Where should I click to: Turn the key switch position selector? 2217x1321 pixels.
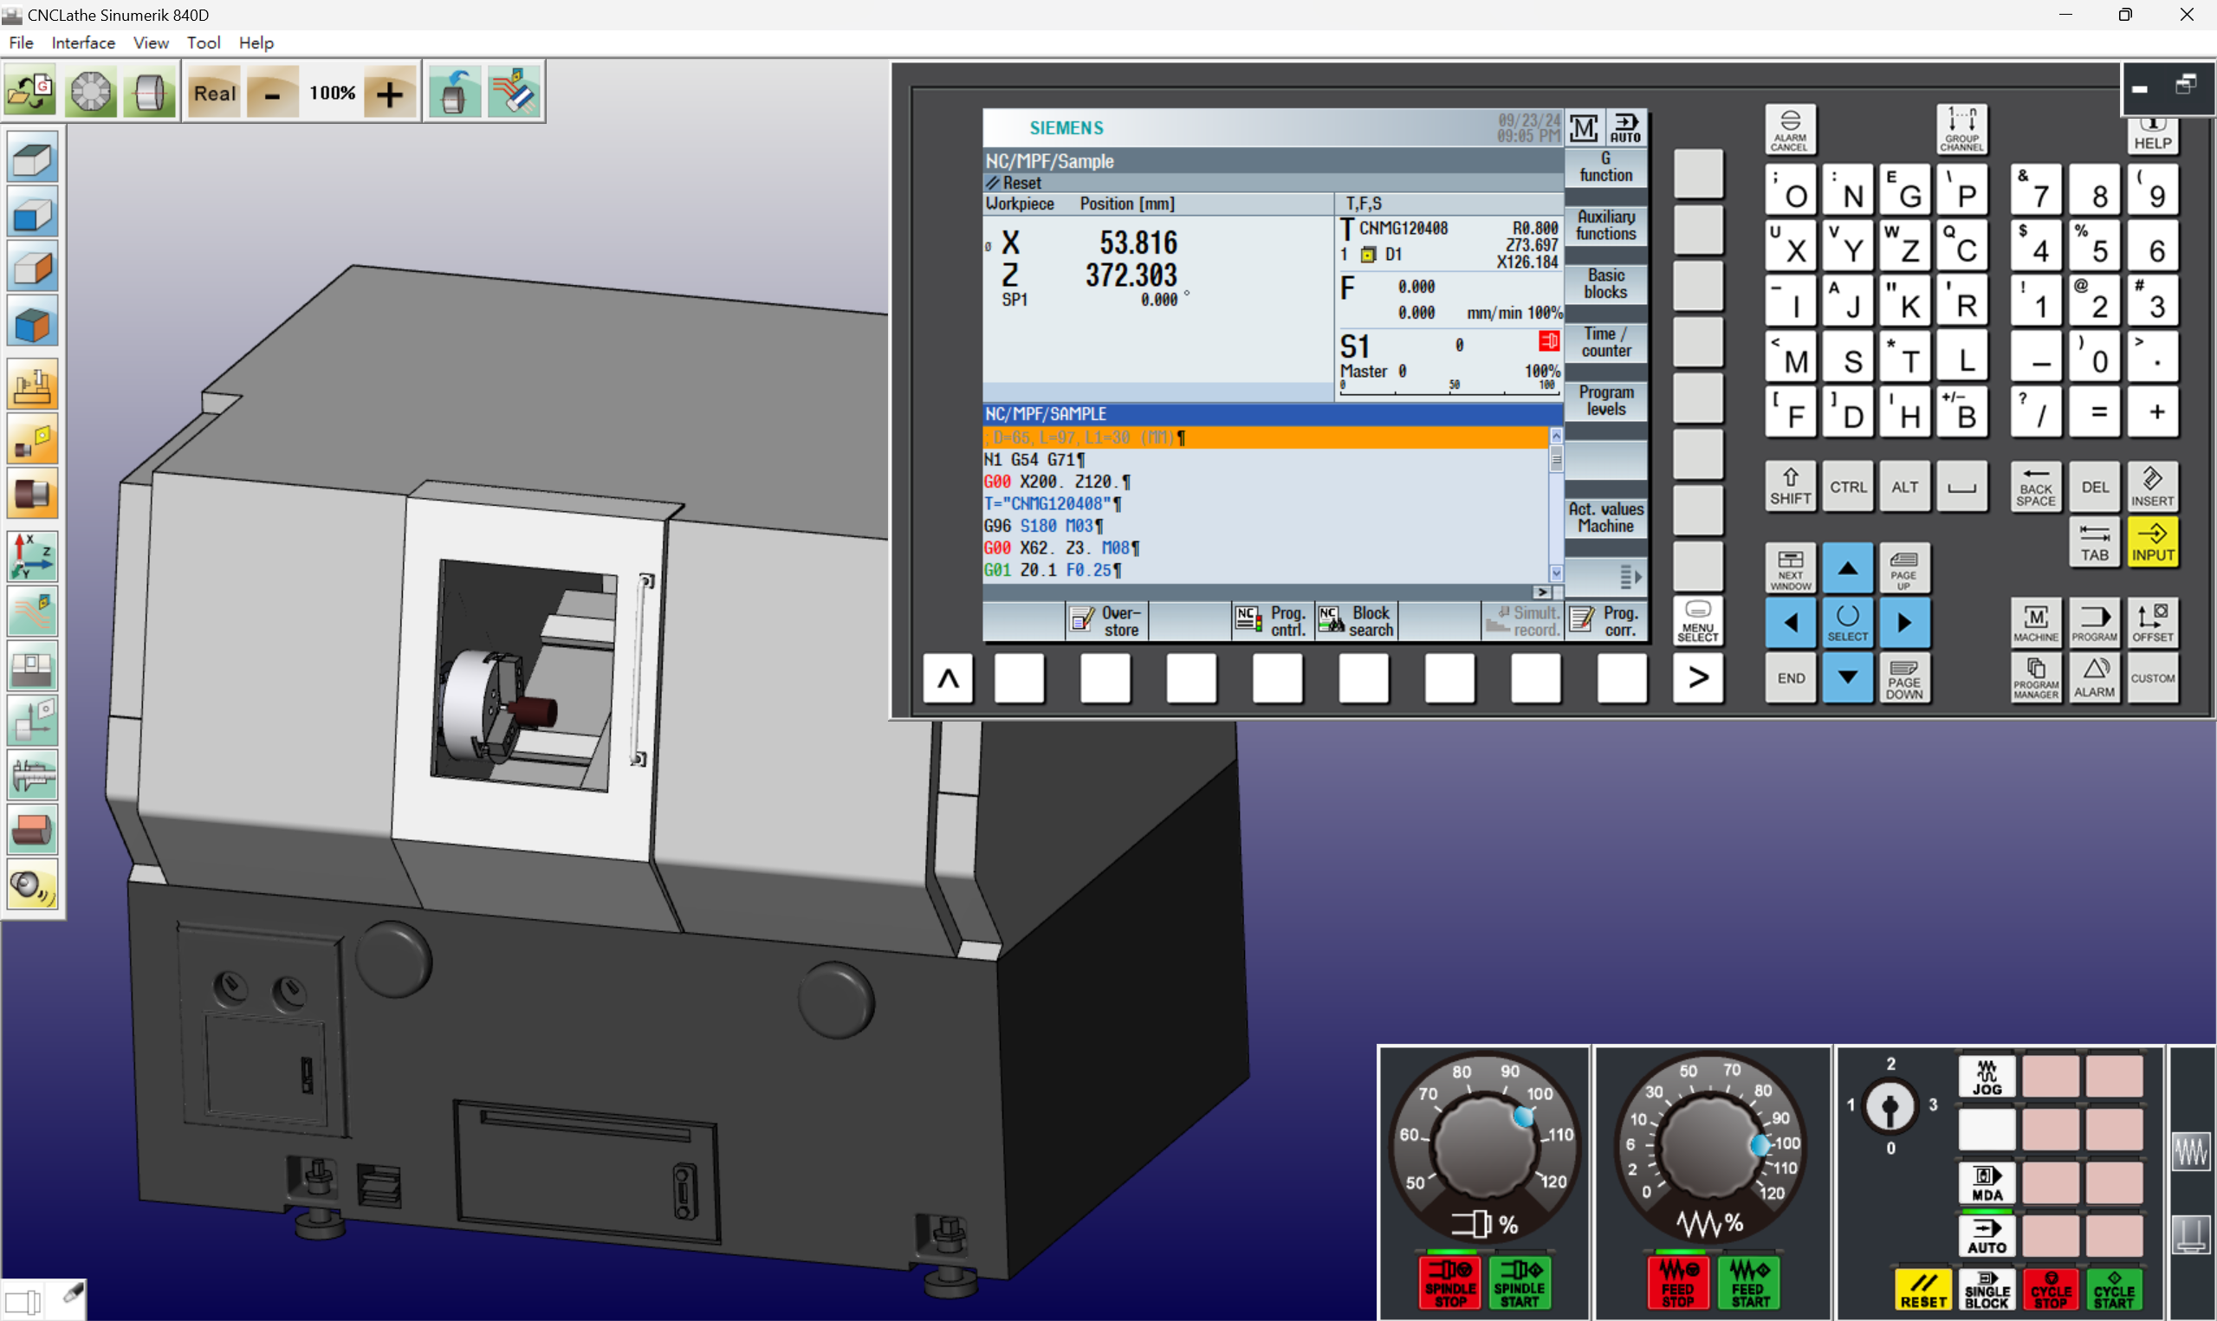click(x=1889, y=1106)
